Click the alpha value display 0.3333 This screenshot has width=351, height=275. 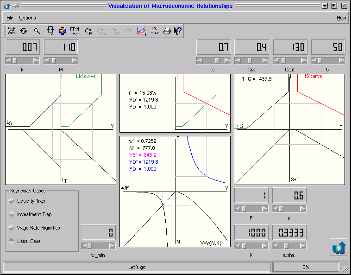tap(289, 233)
